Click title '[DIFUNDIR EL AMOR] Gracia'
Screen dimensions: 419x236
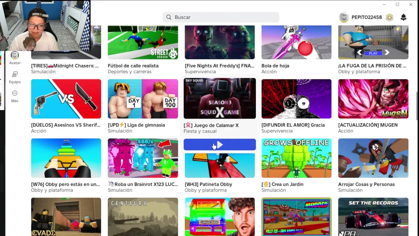(293, 125)
